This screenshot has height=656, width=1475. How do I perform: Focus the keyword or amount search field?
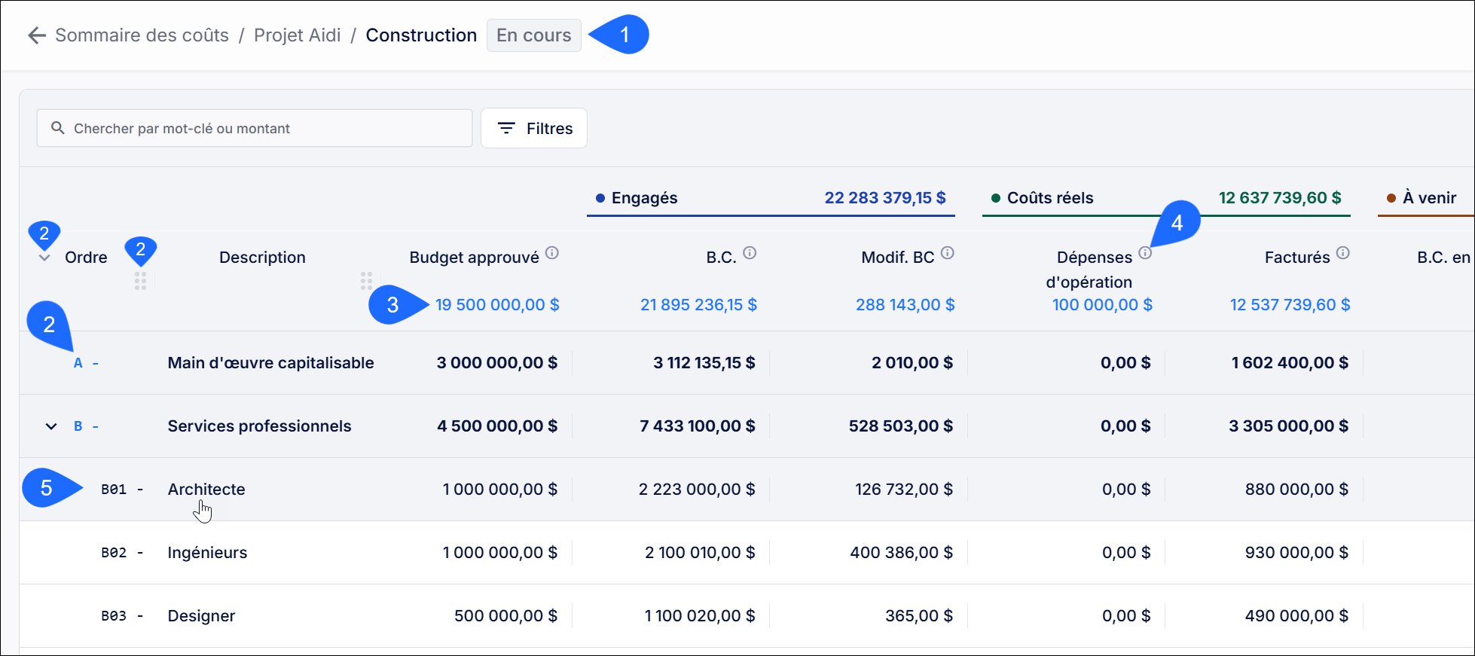pos(255,128)
